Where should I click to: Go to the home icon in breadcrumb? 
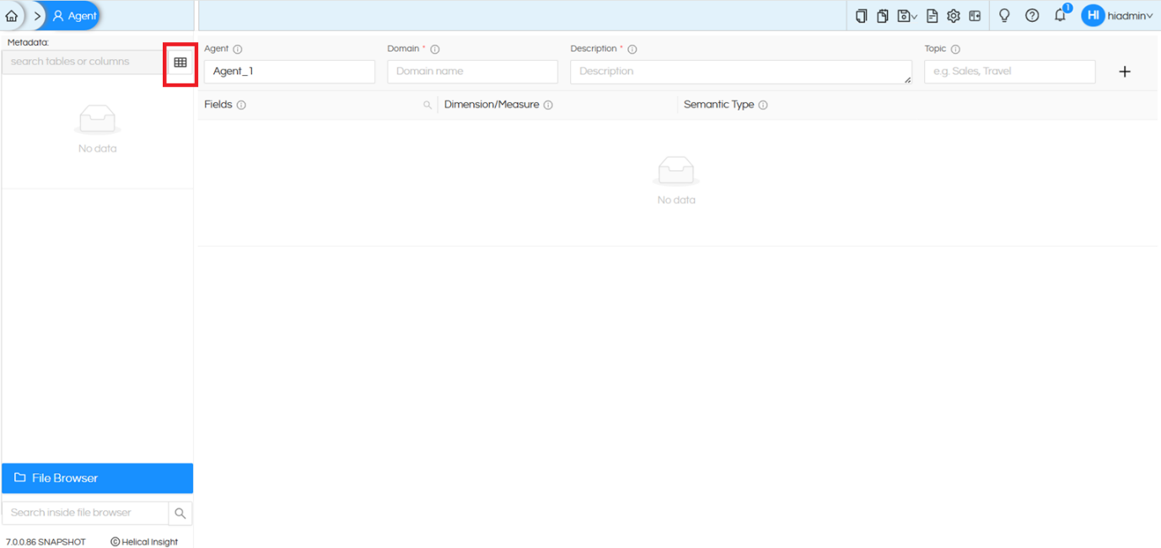coord(11,16)
